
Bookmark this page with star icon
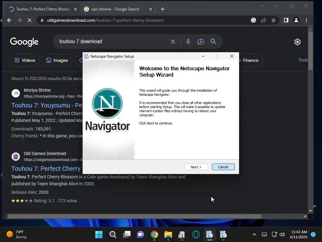point(274,20)
